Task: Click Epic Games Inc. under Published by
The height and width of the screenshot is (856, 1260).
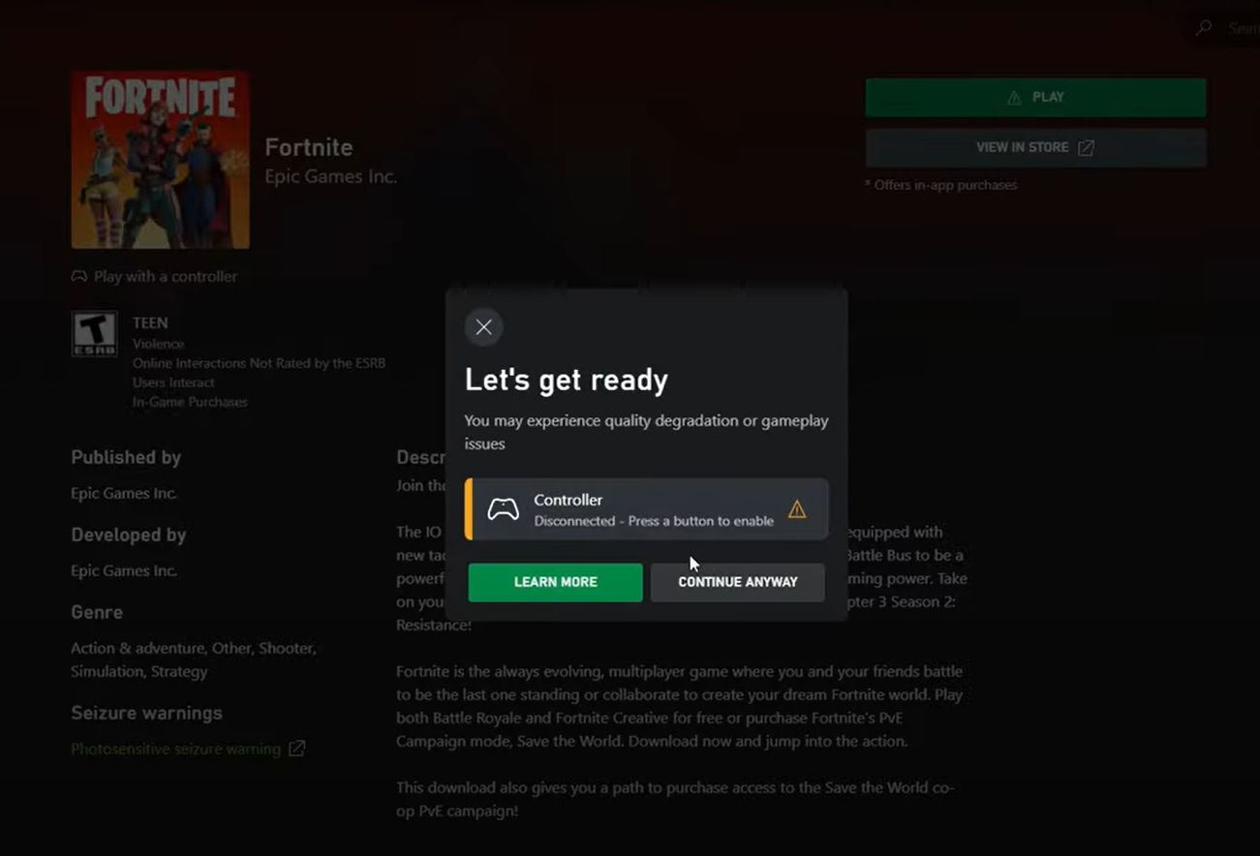Action: pos(124,494)
